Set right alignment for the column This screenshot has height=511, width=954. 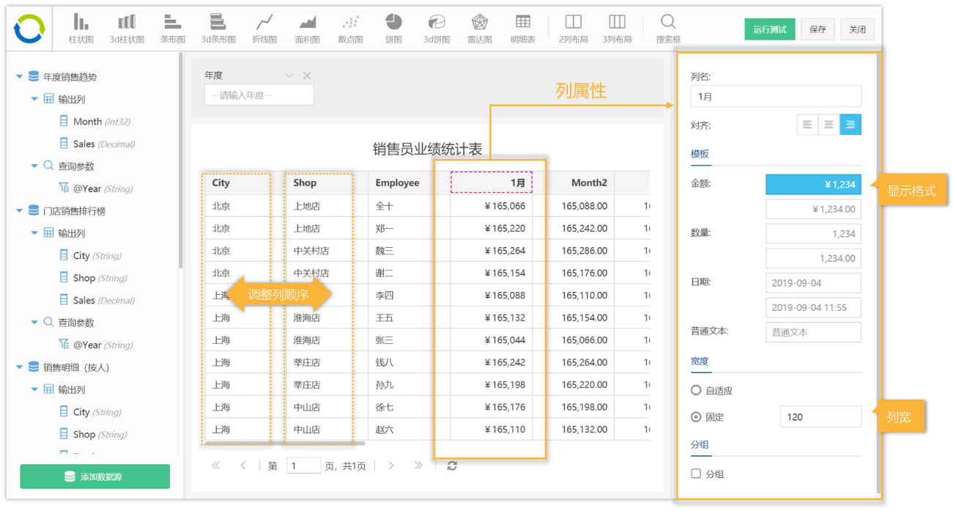click(850, 125)
